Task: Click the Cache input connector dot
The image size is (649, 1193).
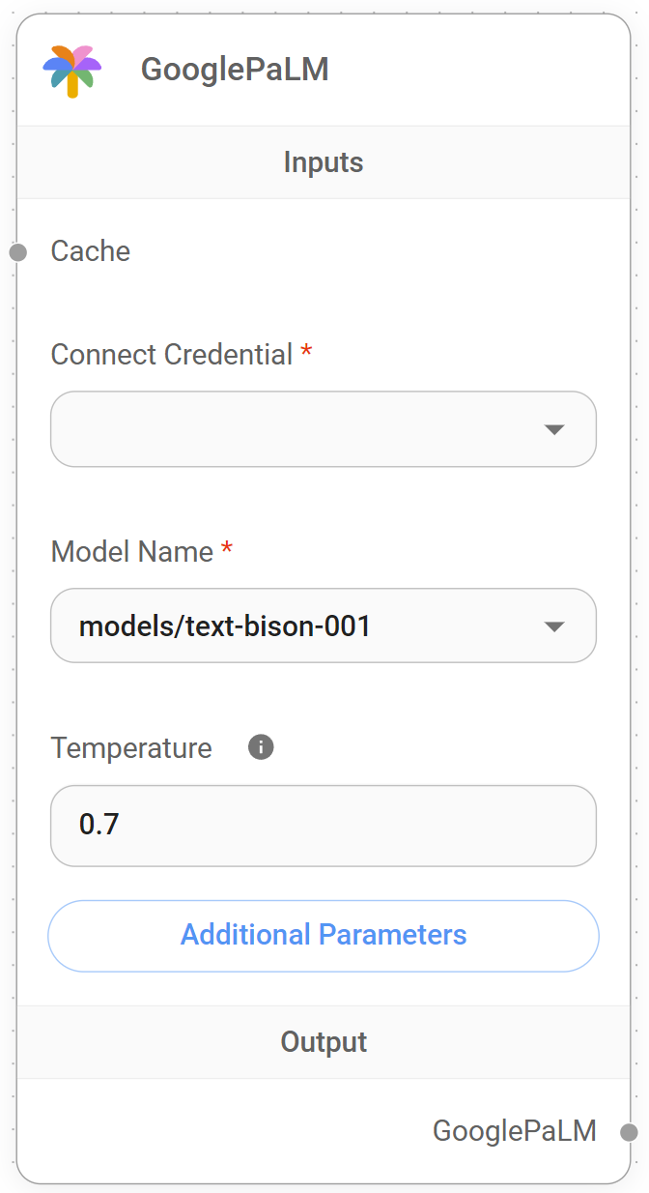Action: [x=17, y=253]
